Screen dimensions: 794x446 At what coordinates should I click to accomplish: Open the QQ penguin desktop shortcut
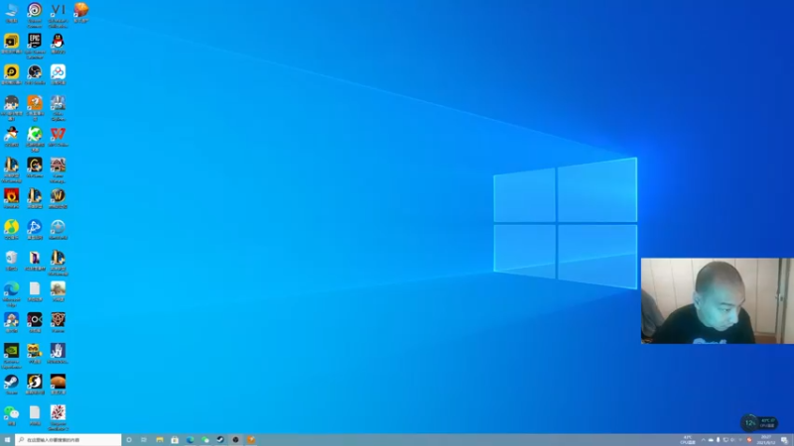58,44
